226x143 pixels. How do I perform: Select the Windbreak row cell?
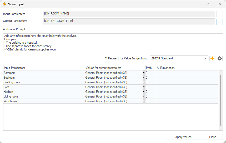pyautogui.click(x=44, y=101)
